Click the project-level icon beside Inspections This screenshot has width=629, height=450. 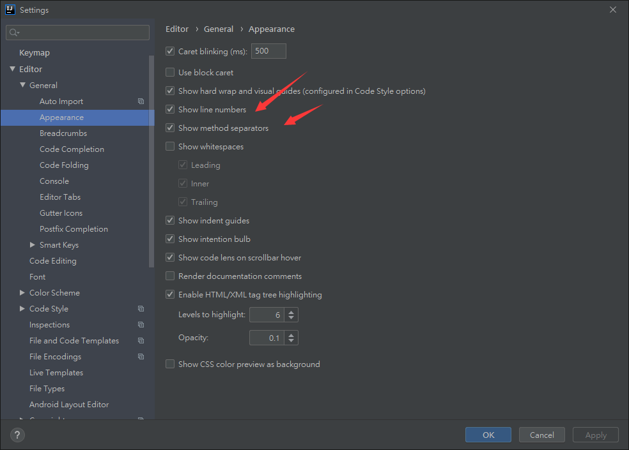[141, 325]
